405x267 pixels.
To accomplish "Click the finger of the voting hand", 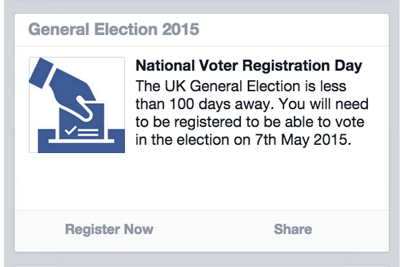I will click(82, 109).
